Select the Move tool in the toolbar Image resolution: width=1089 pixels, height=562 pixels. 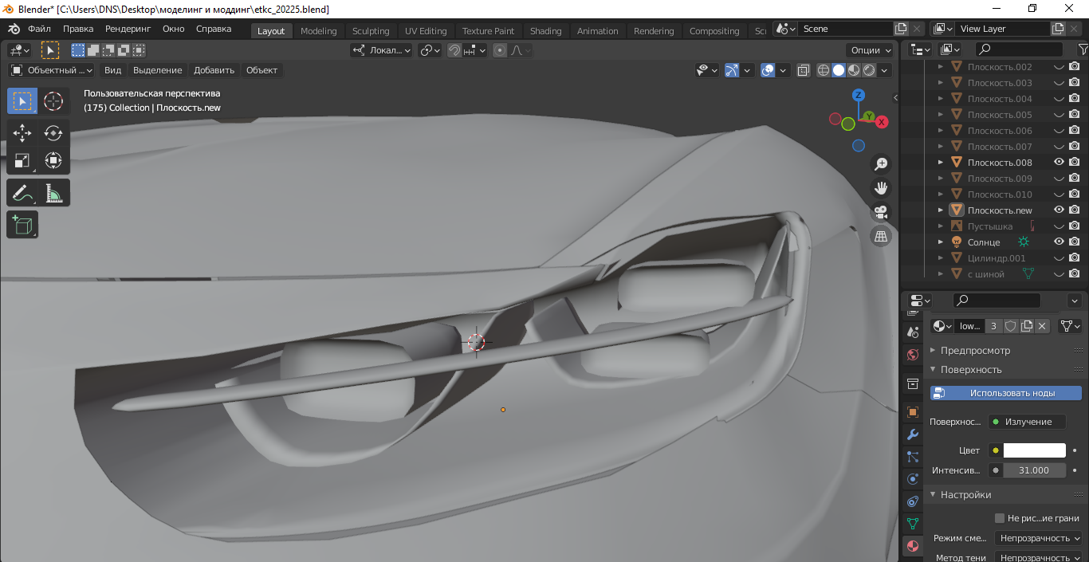22,133
